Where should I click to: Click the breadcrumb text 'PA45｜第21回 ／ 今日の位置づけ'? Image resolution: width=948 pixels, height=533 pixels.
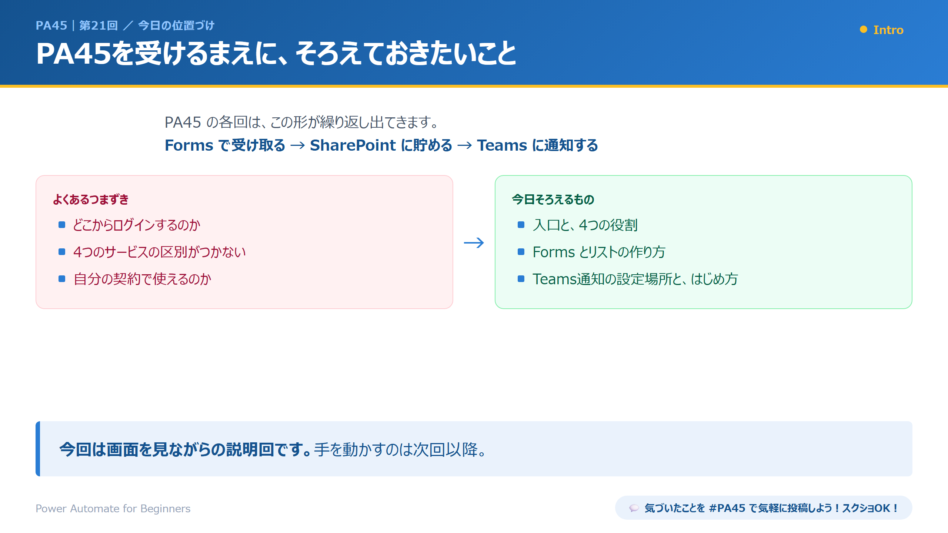[125, 26]
